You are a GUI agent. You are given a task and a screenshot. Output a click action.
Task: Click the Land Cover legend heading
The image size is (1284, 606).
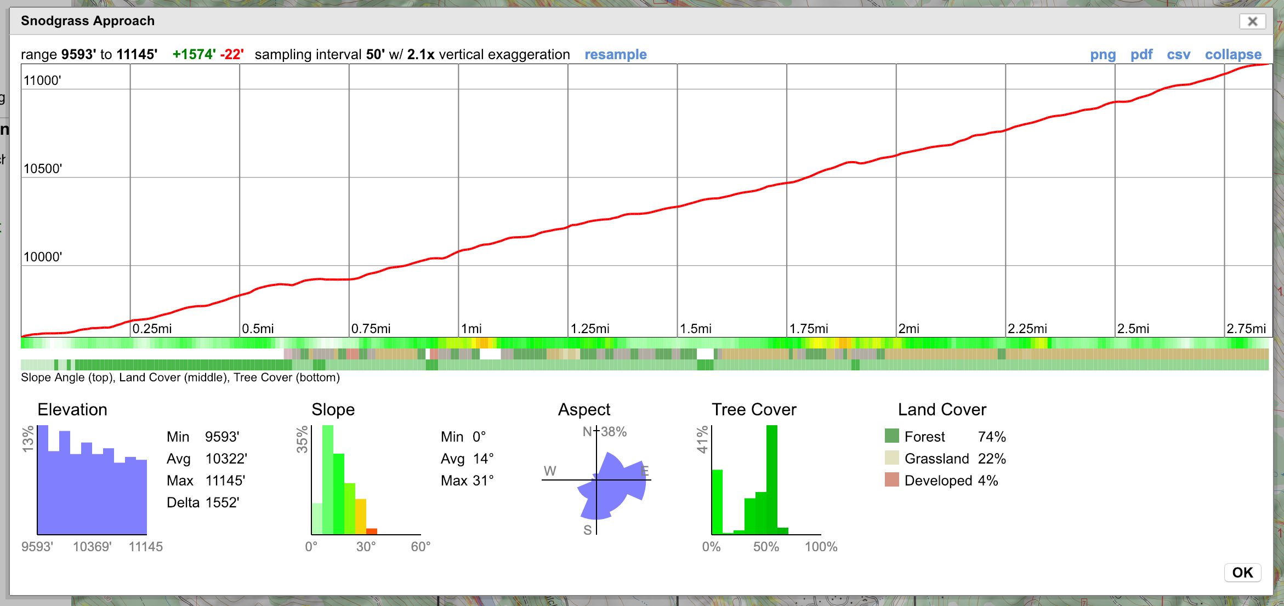(x=942, y=409)
